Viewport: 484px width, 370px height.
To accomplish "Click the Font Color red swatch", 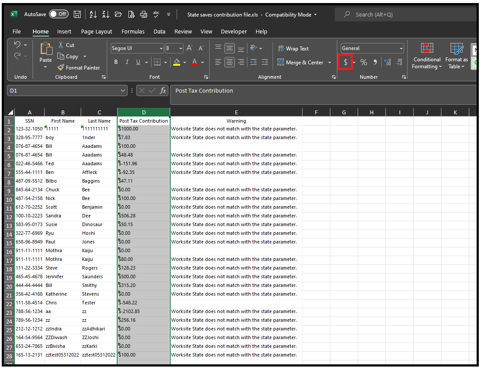I will click(x=195, y=62).
